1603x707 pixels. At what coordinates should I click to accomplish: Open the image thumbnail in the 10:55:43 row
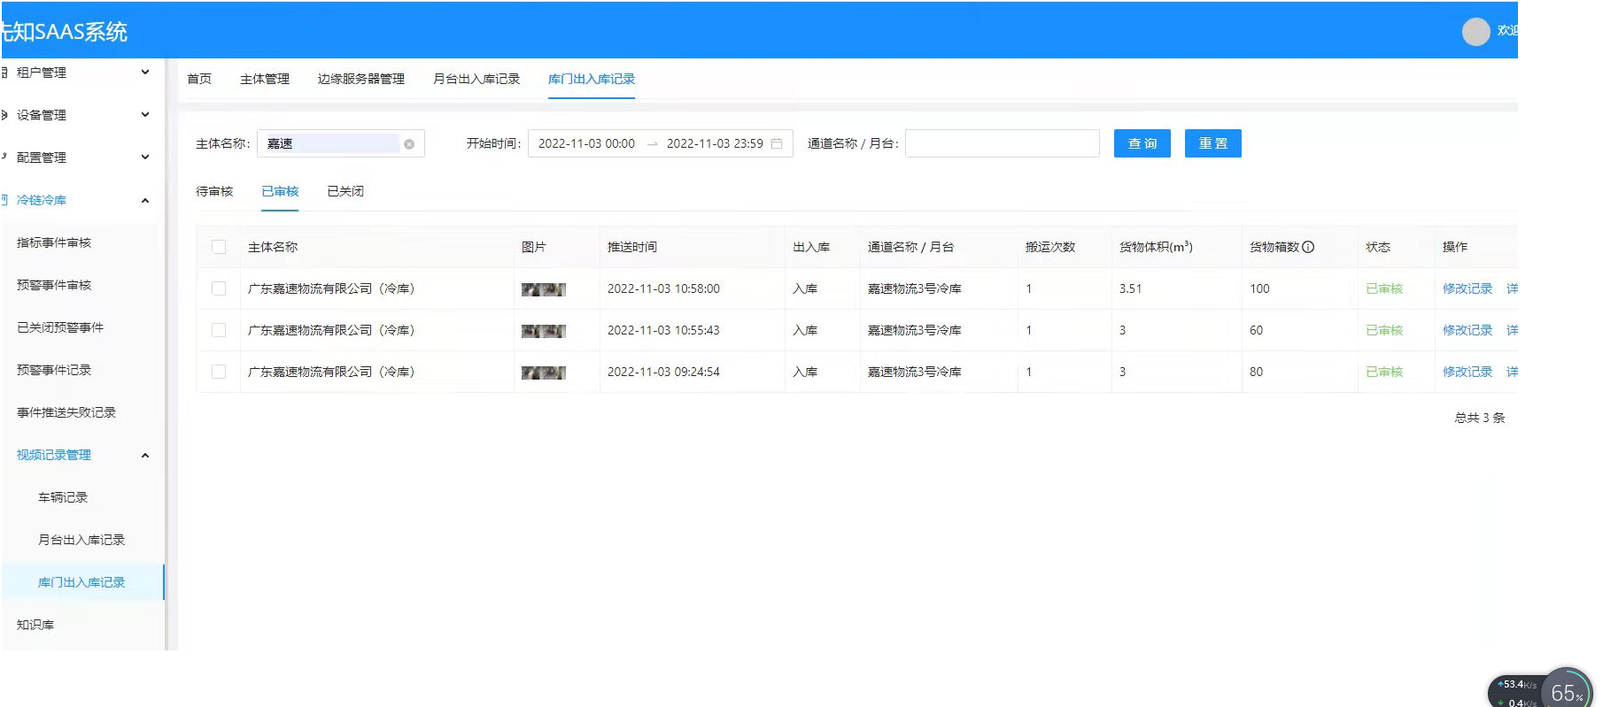point(543,331)
